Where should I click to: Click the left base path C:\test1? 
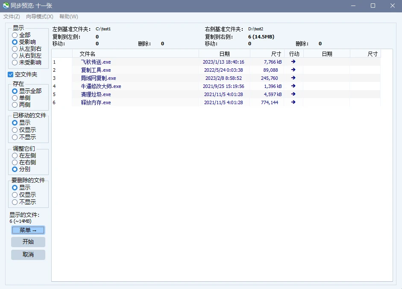pos(103,29)
